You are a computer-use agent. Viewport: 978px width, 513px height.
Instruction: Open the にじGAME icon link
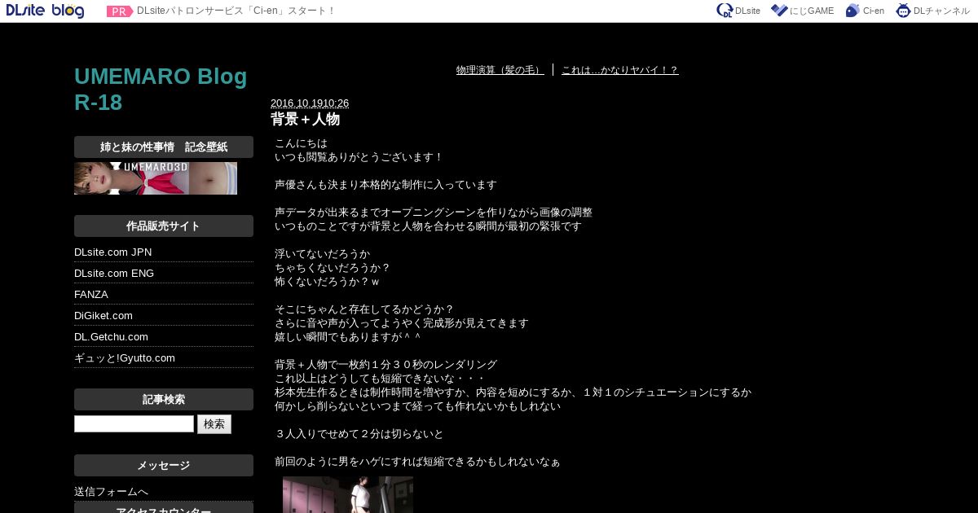(x=802, y=11)
